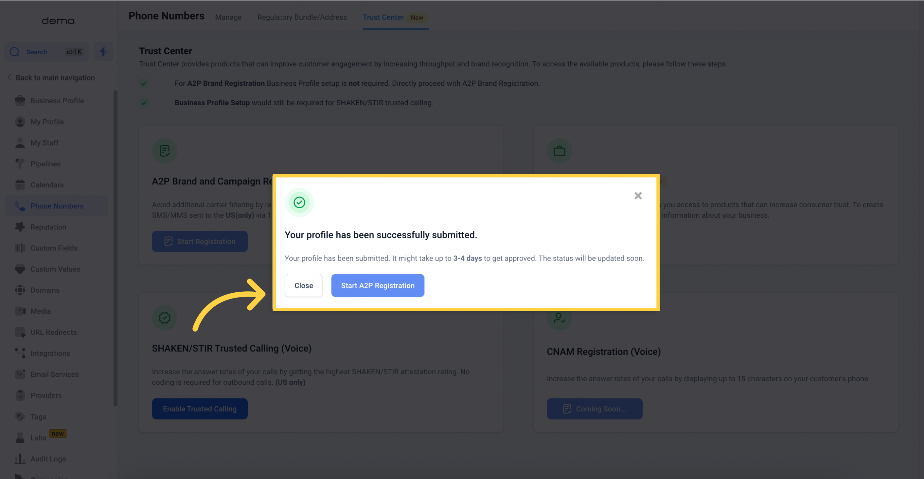924x479 pixels.
Task: Click Start A2P Registration button
Action: click(x=378, y=285)
